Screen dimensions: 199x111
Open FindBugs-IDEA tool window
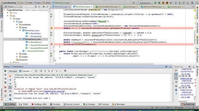pyautogui.click(x=39, y=104)
